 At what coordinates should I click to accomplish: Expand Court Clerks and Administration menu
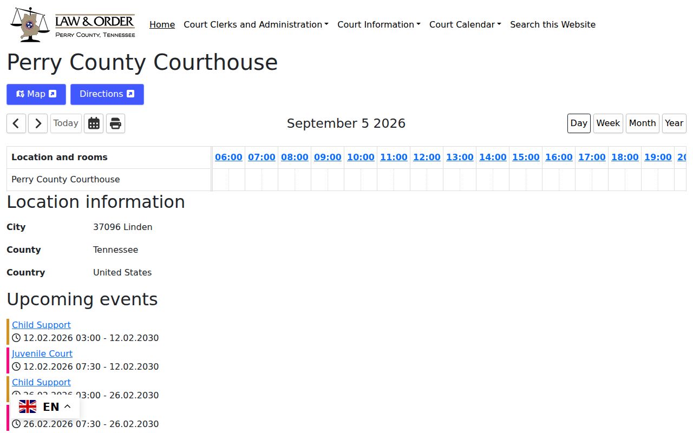256,24
